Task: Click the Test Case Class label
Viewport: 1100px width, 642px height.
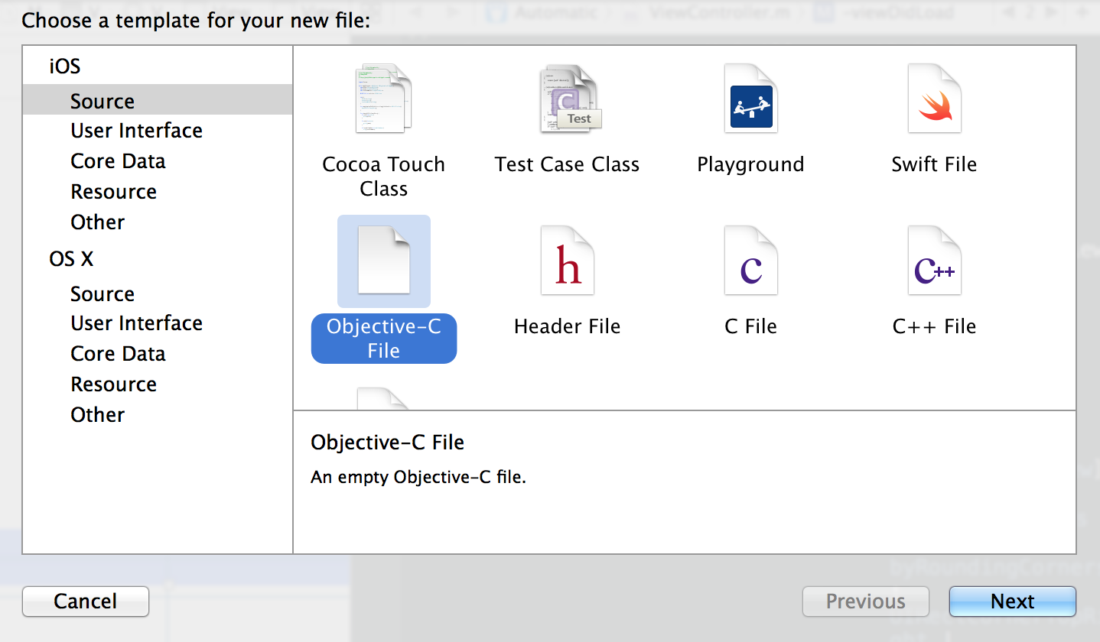Action: [568, 164]
